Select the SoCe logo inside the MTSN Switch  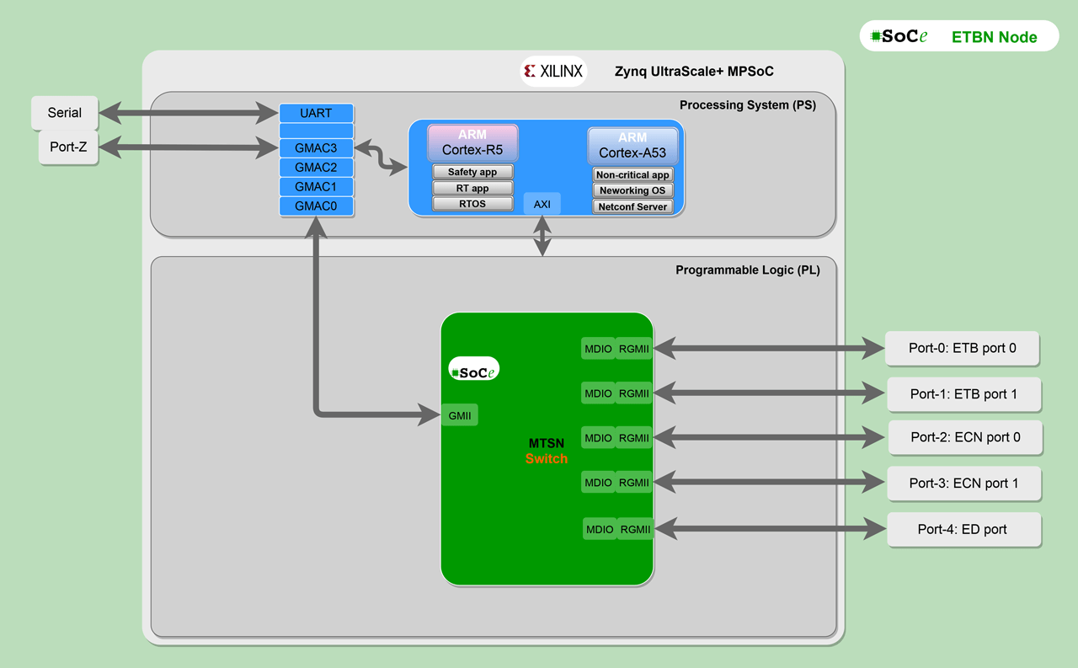[473, 368]
